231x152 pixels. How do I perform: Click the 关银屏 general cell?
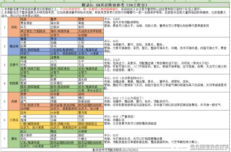[x=91, y=131]
